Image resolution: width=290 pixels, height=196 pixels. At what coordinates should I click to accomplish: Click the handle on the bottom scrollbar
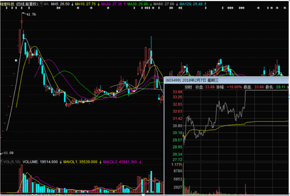point(143,195)
